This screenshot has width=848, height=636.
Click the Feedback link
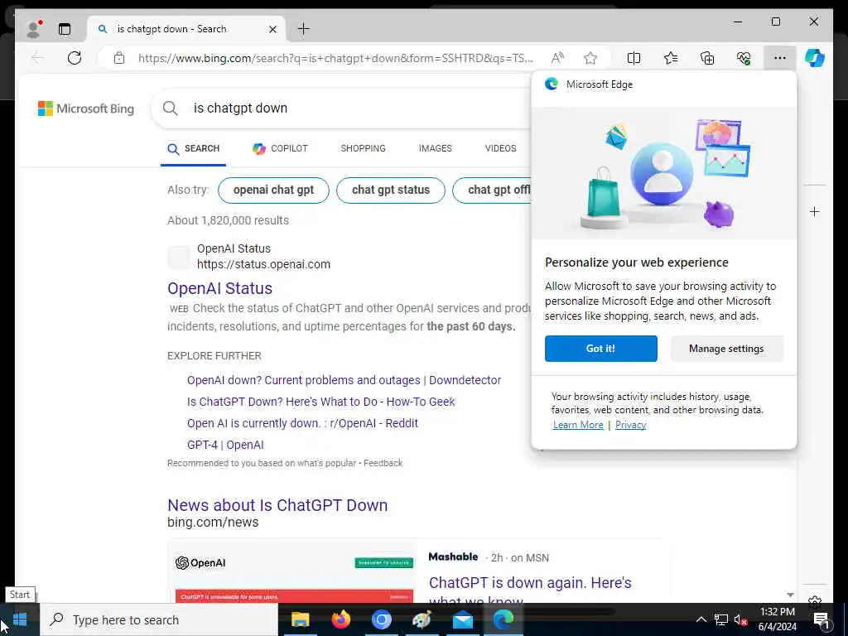[x=383, y=463]
